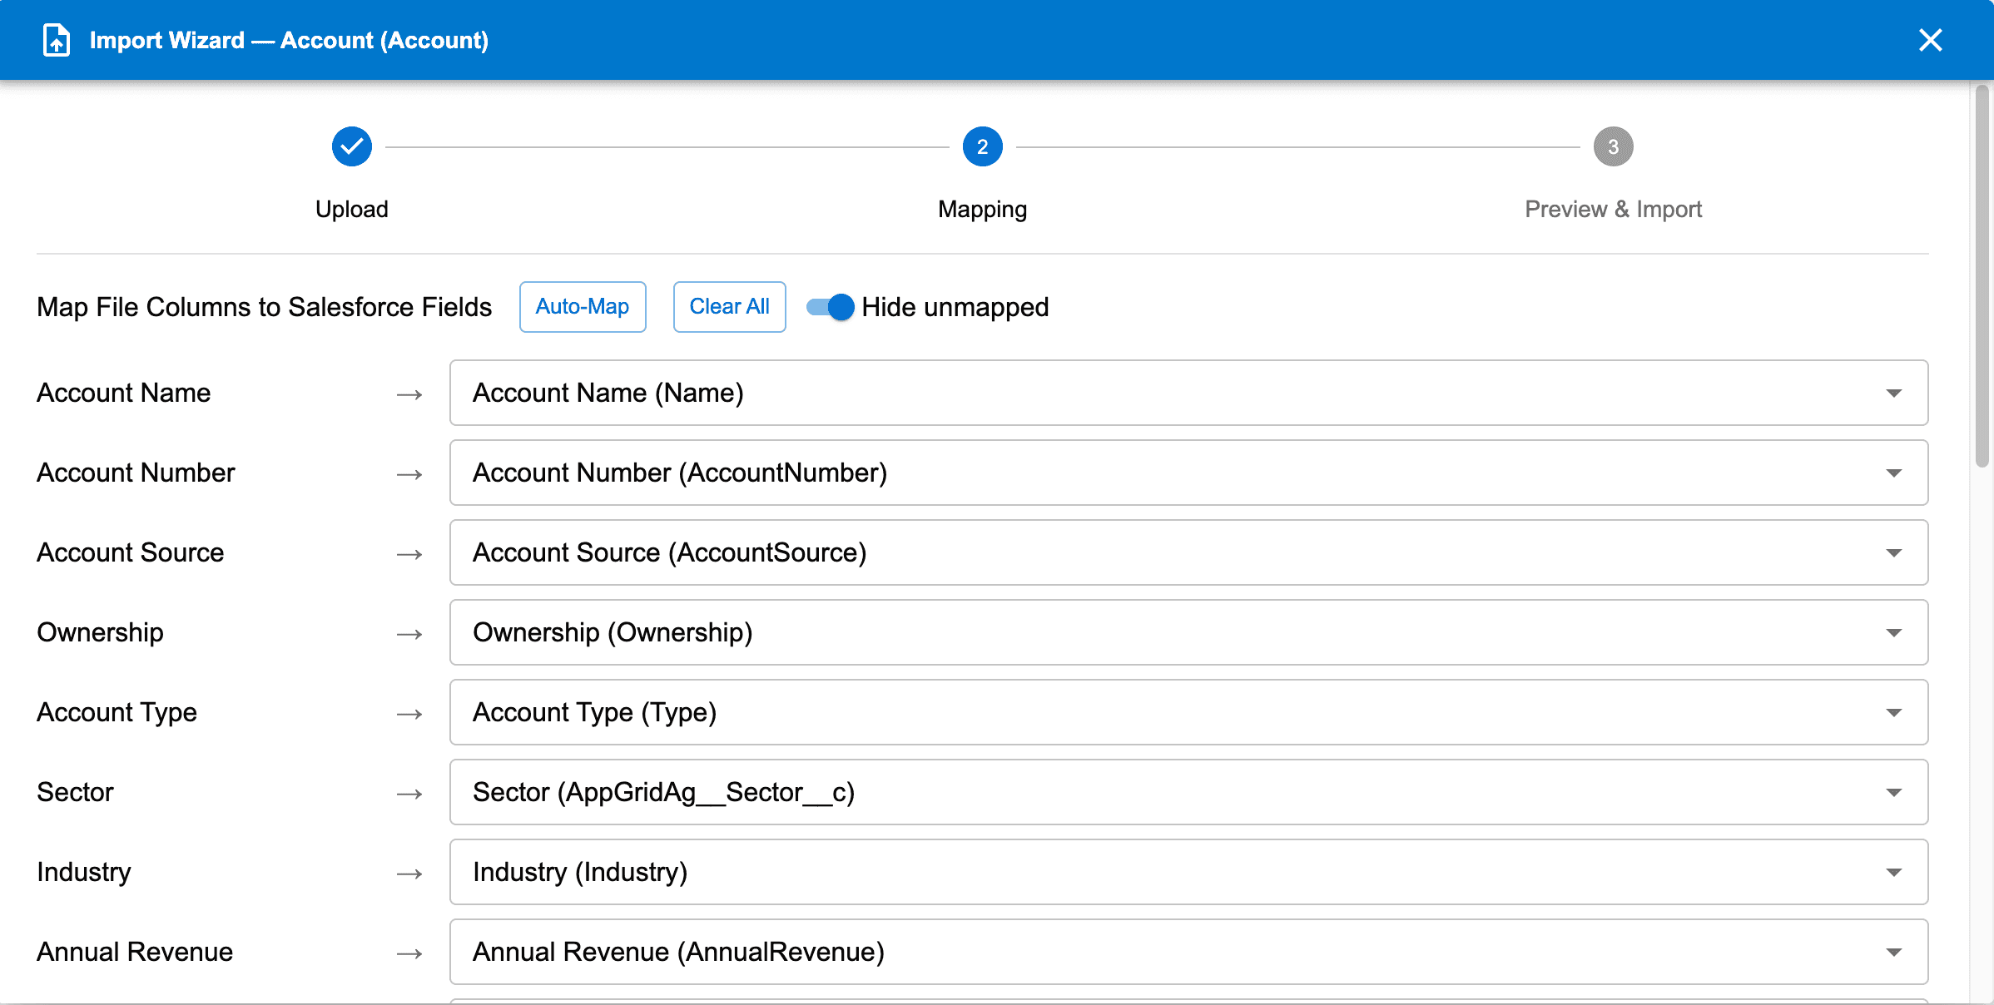The height and width of the screenshot is (1005, 1994).
Task: Go to the Preview & Import step
Action: click(1613, 209)
